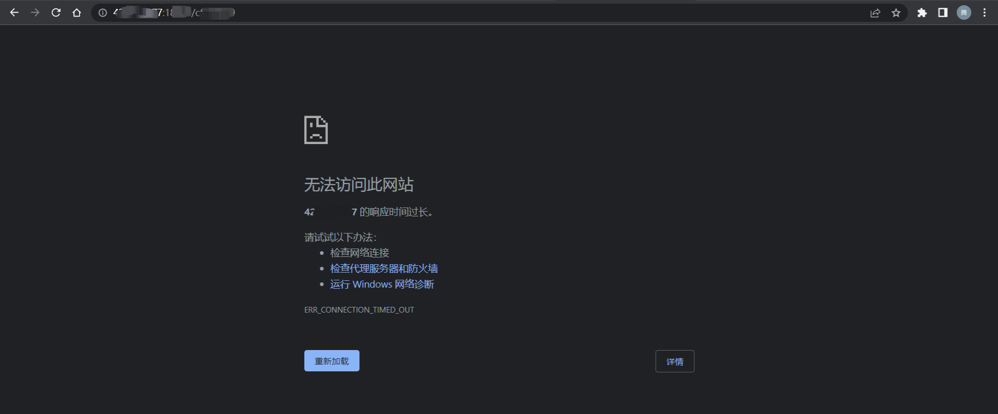998x414 pixels.
Task: Open the 检查代理服务器和防火墙 link
Action: click(384, 268)
